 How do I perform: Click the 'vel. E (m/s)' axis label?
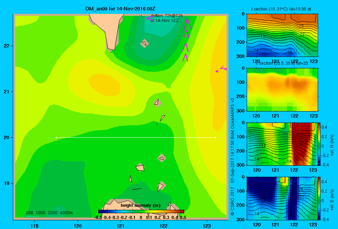[x=332, y=199]
